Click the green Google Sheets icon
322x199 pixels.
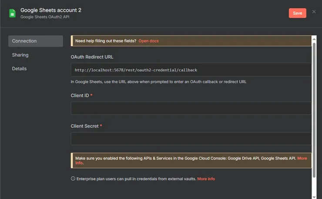point(12,13)
